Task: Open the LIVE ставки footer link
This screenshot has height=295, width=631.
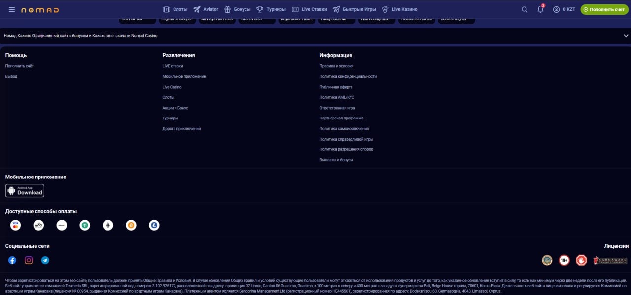Action: (173, 66)
